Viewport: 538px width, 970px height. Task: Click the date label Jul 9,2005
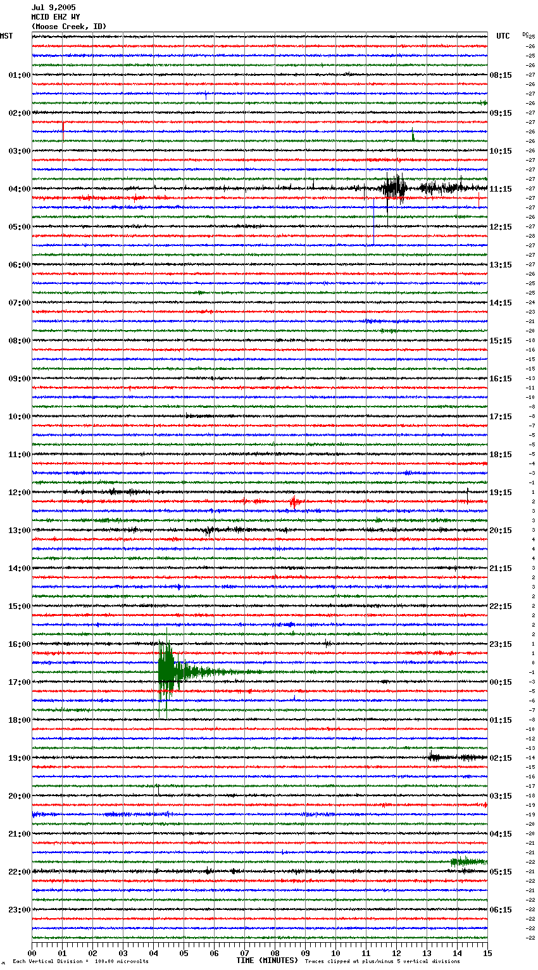coord(53,8)
